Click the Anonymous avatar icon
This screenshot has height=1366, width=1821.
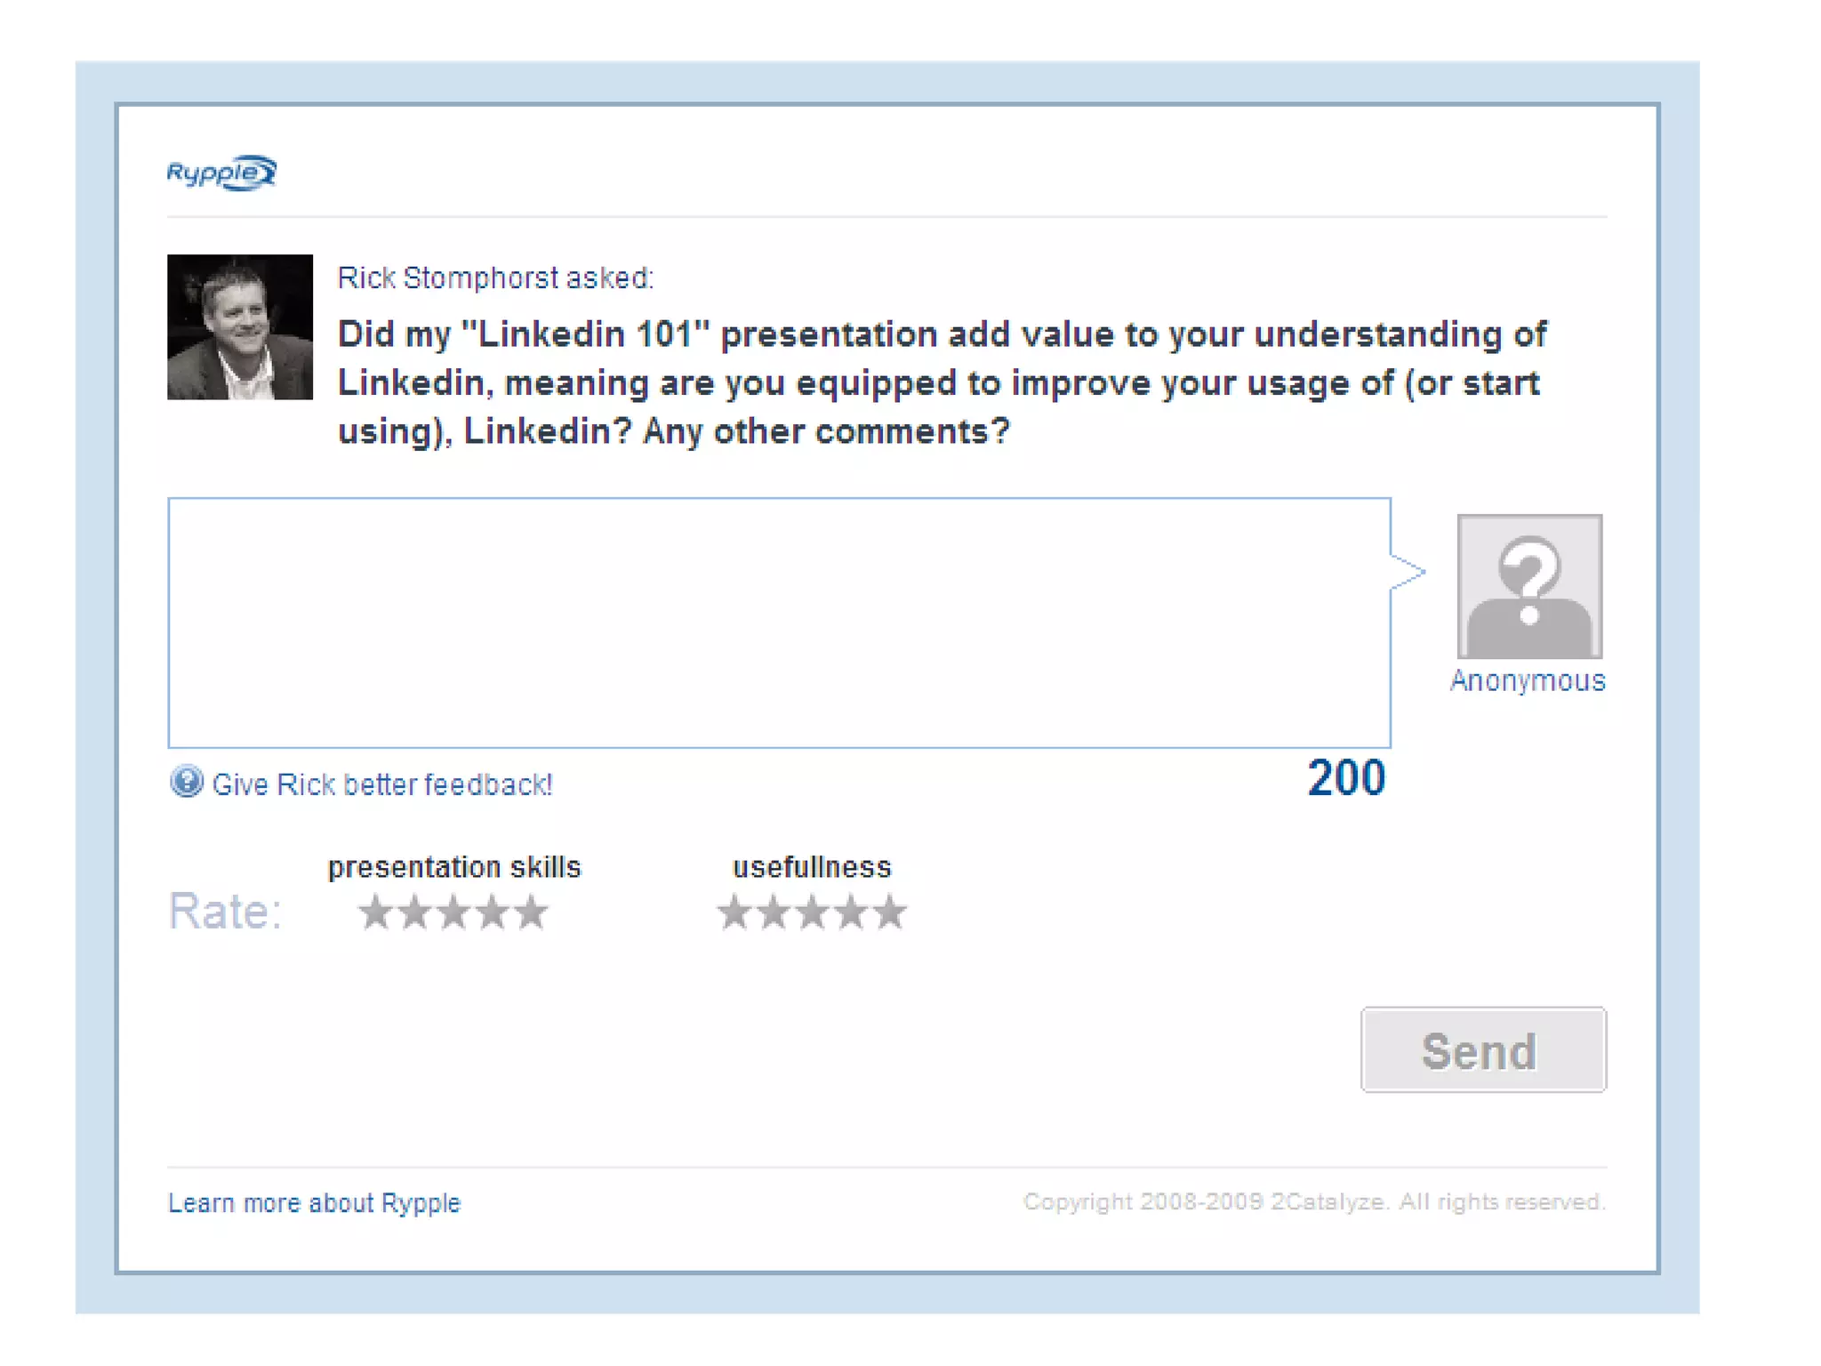(x=1529, y=586)
